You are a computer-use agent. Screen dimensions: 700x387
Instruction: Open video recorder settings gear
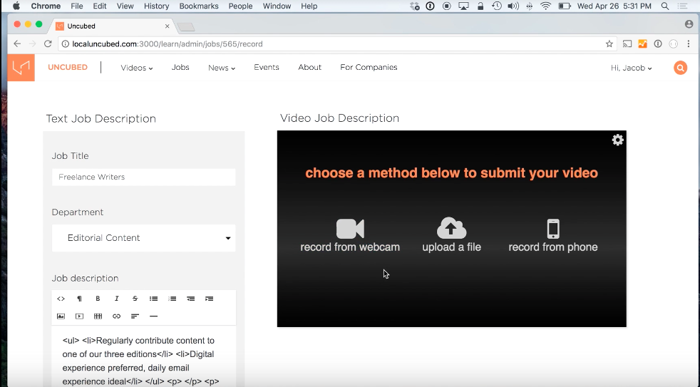[617, 140]
